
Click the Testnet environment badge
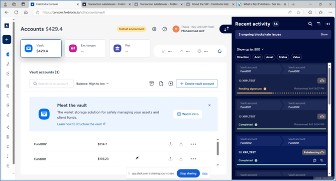coord(132,29)
